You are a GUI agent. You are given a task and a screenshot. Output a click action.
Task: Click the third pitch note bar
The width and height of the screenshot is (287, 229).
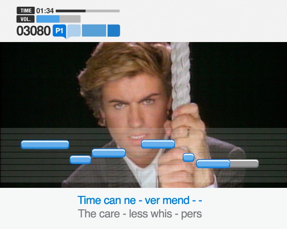tap(109, 153)
